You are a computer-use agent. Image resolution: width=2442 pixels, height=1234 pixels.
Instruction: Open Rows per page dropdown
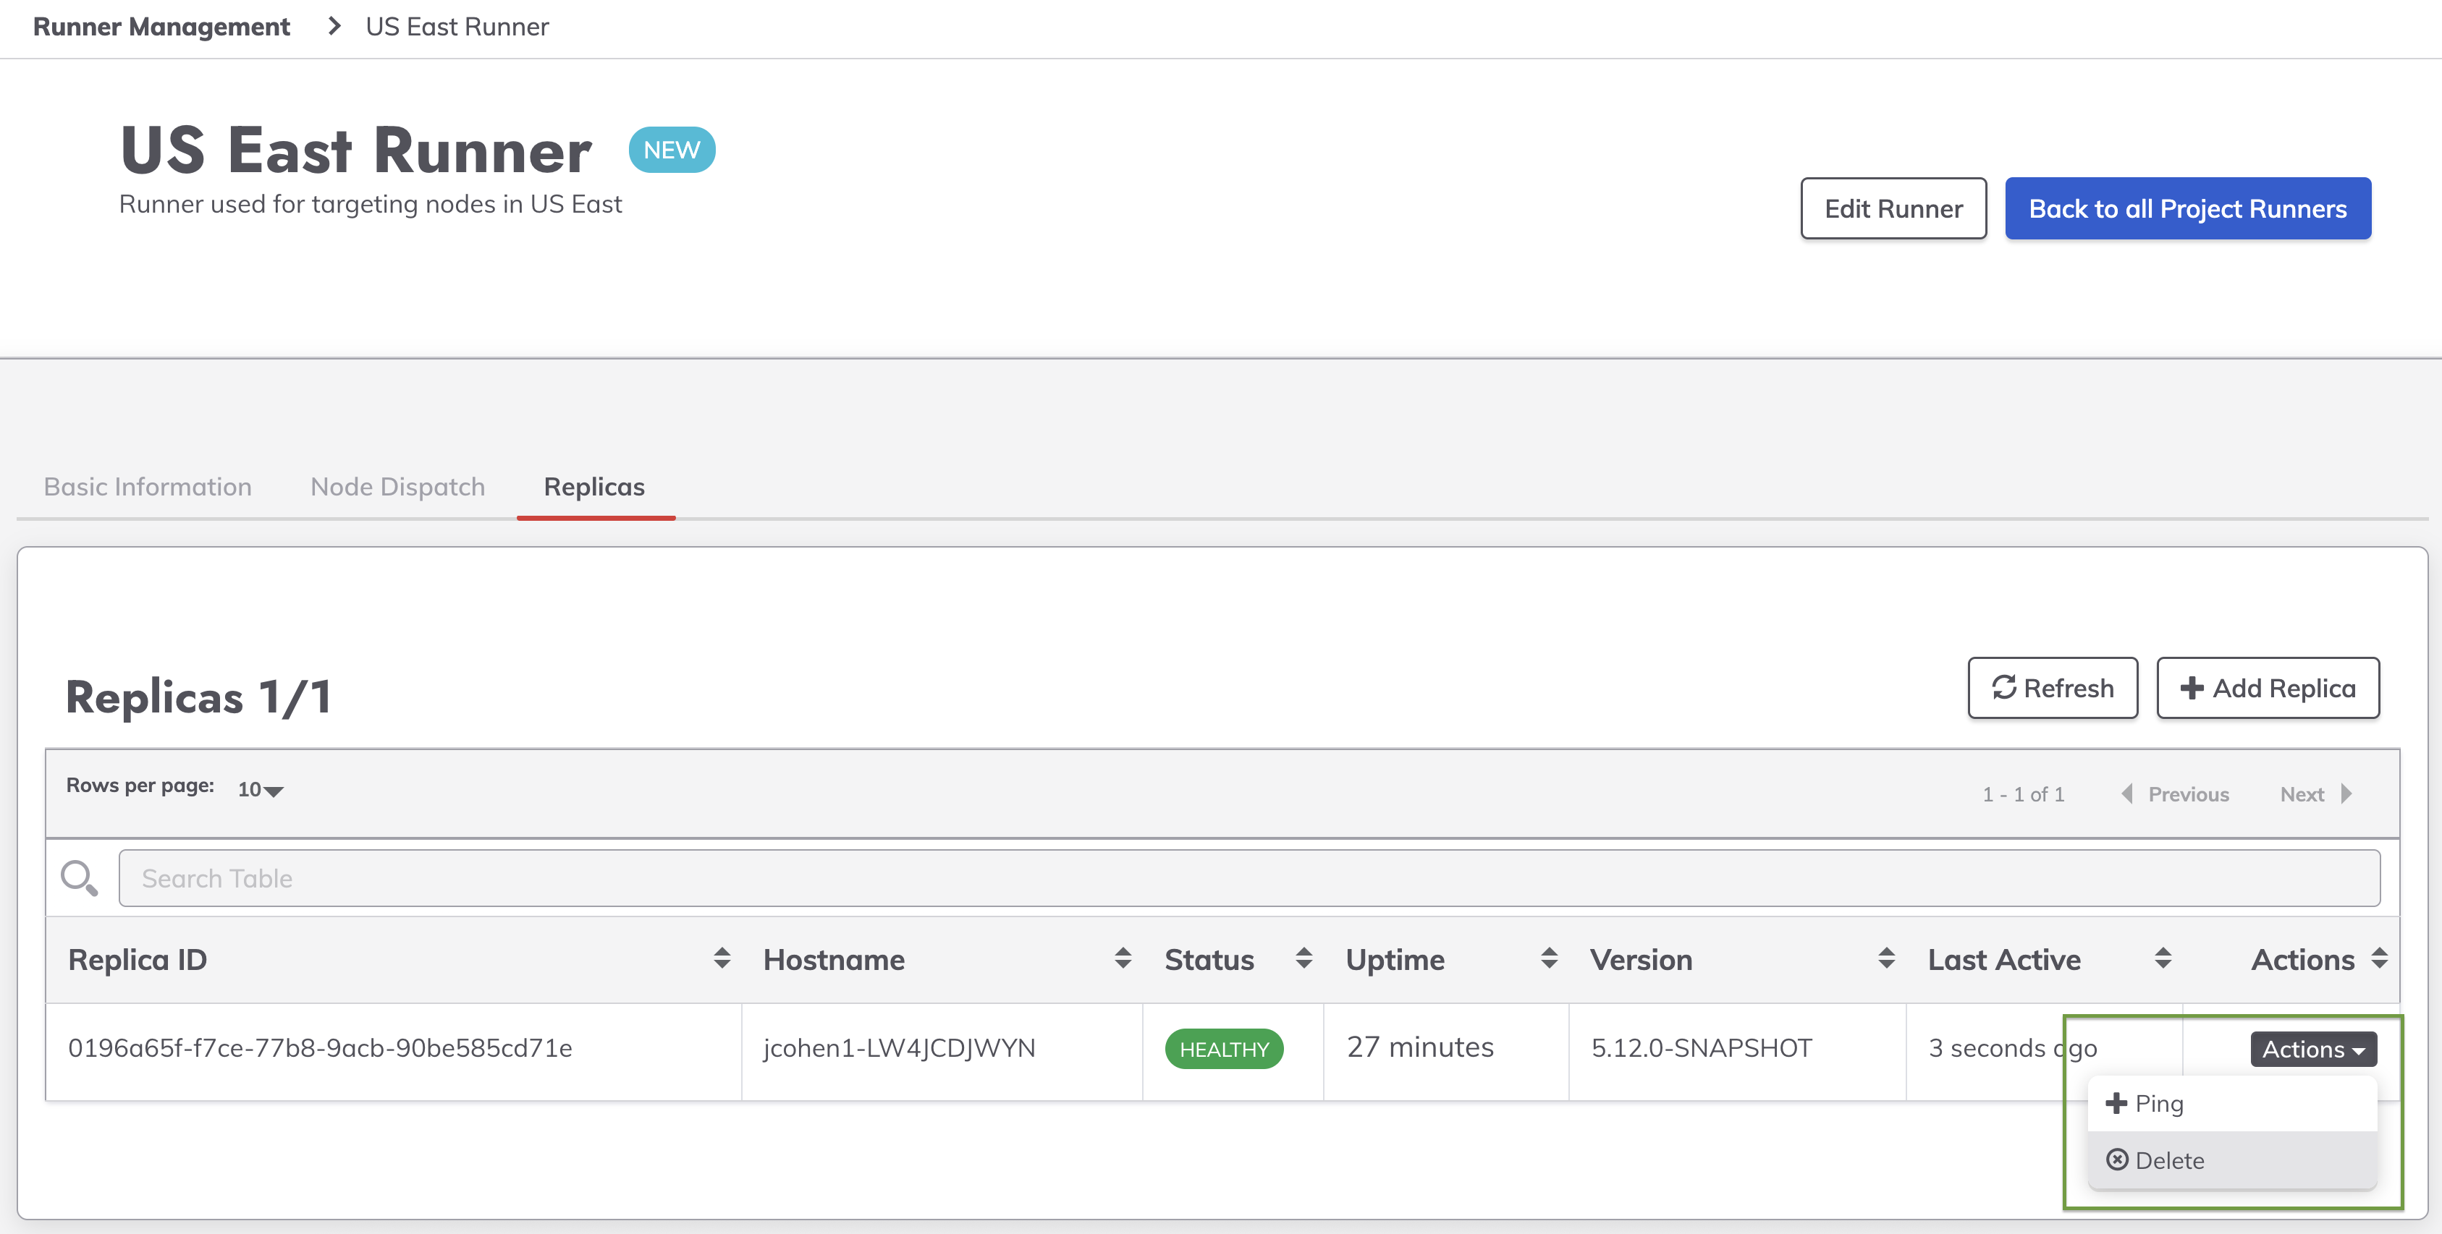click(260, 790)
